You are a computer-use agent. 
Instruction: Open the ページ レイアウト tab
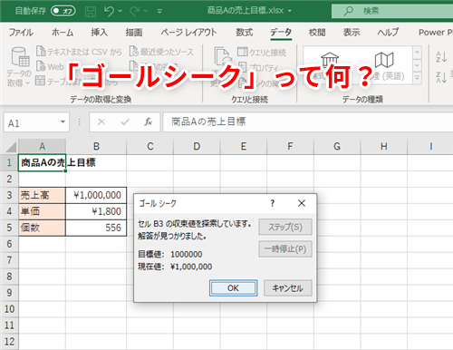click(x=188, y=33)
